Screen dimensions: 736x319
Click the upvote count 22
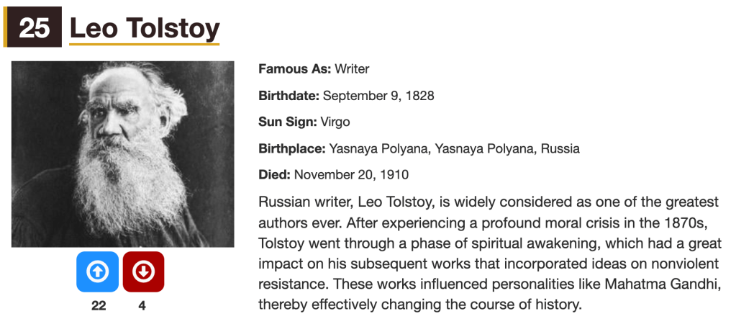99,305
